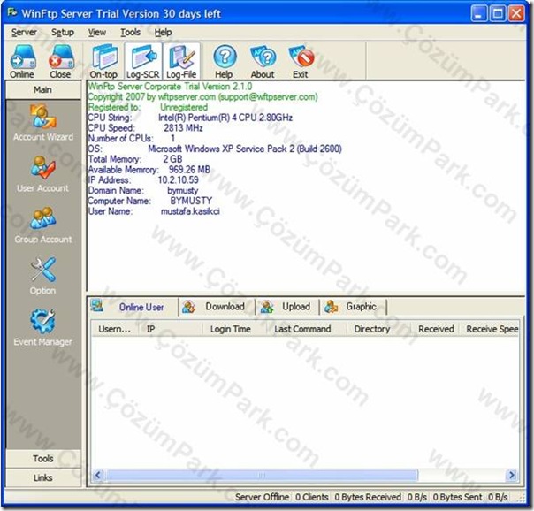Open the Option settings icon

click(x=43, y=276)
